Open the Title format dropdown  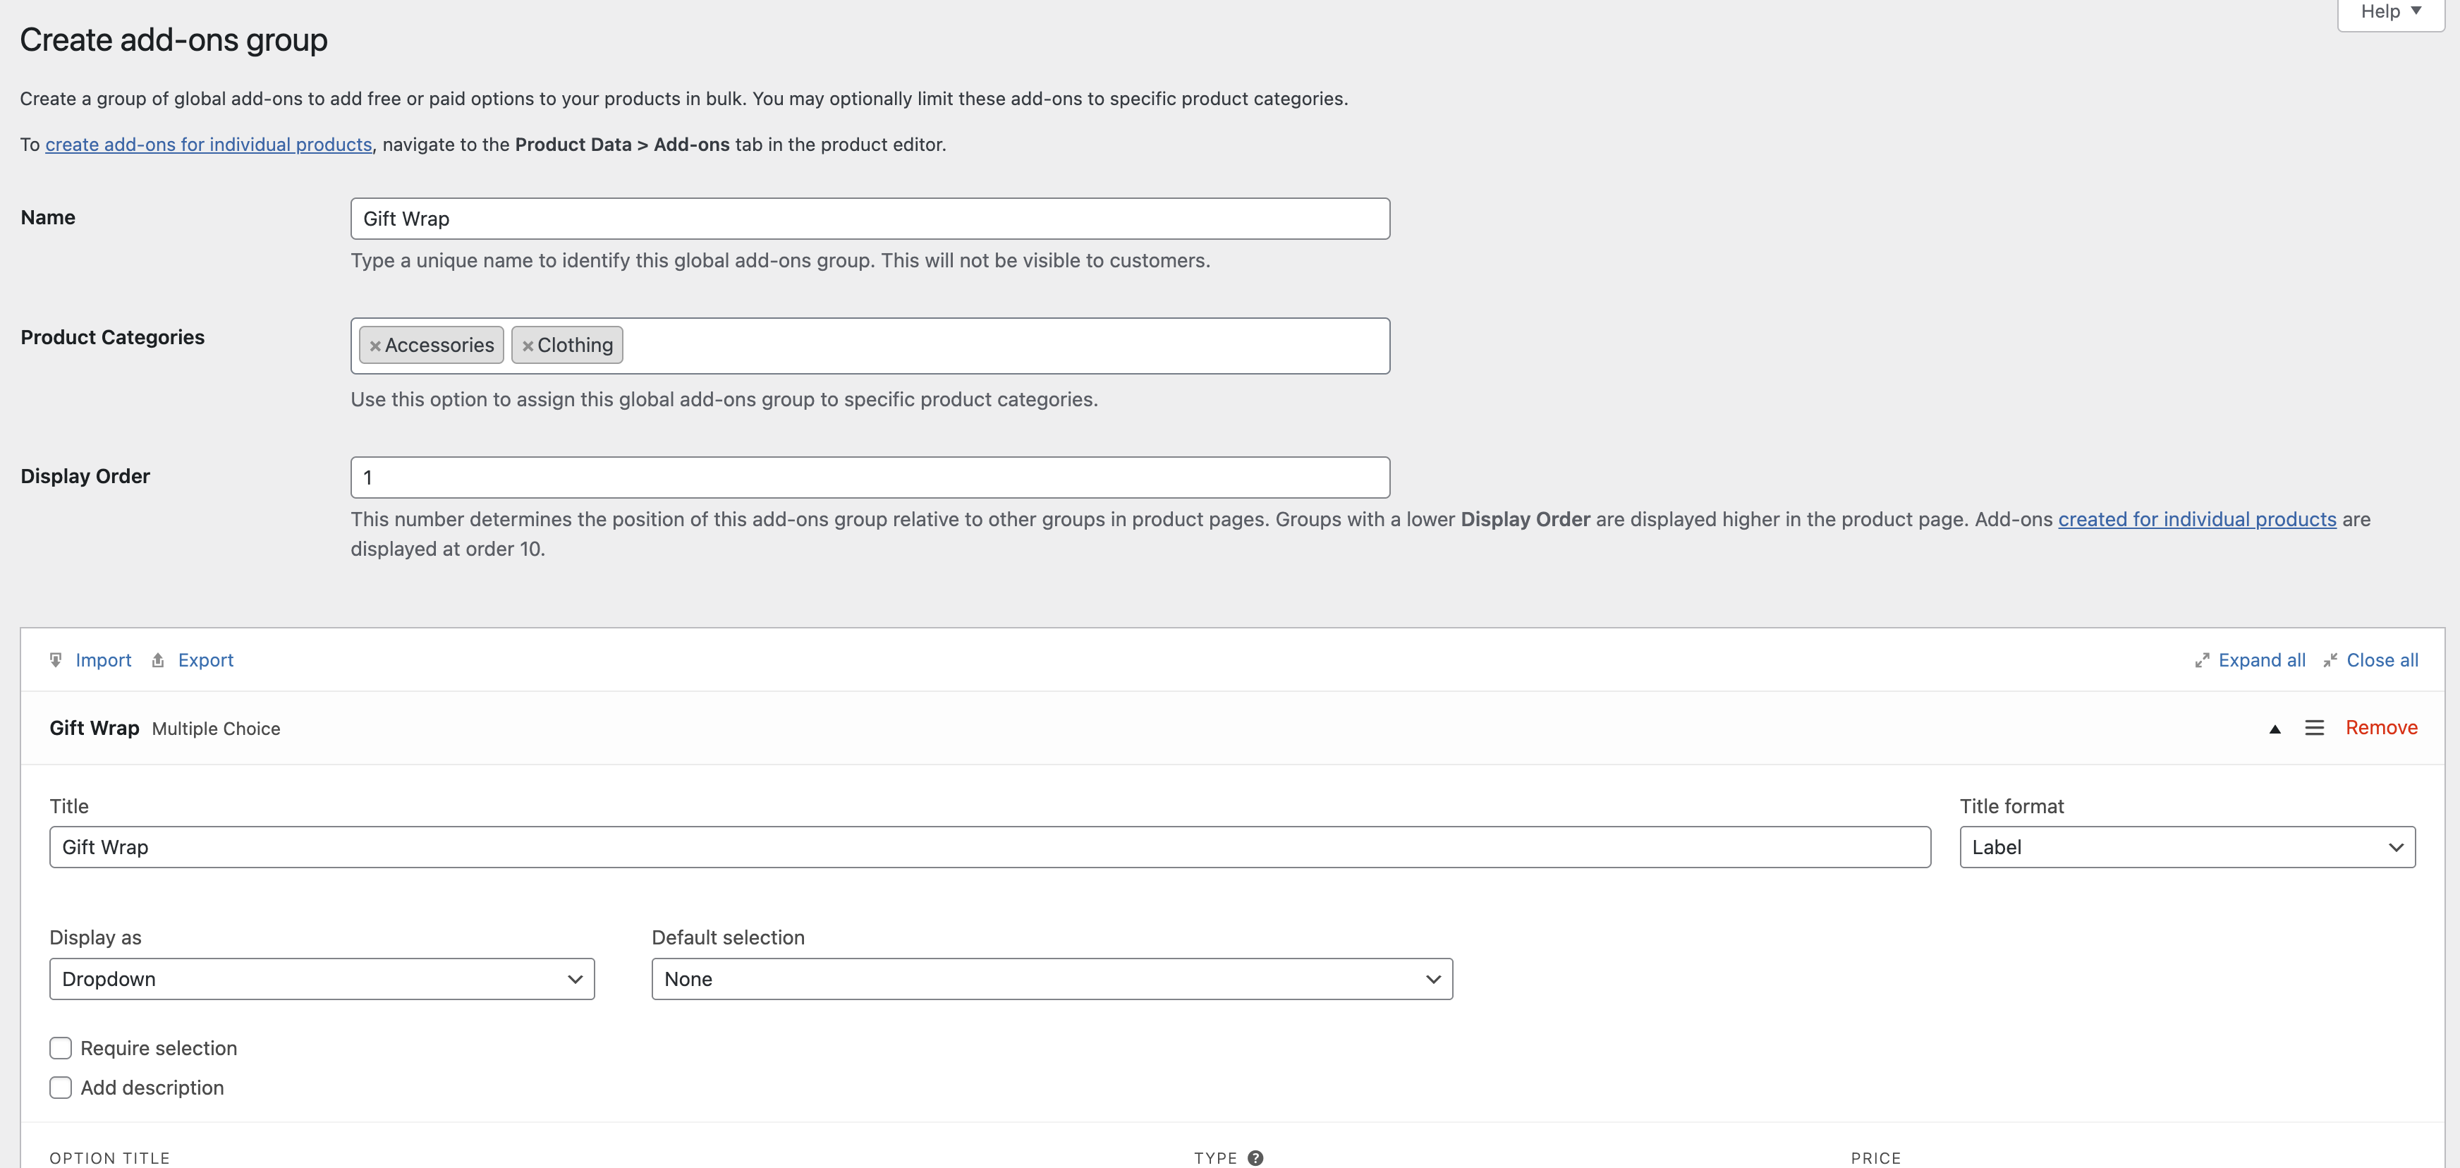(2187, 847)
